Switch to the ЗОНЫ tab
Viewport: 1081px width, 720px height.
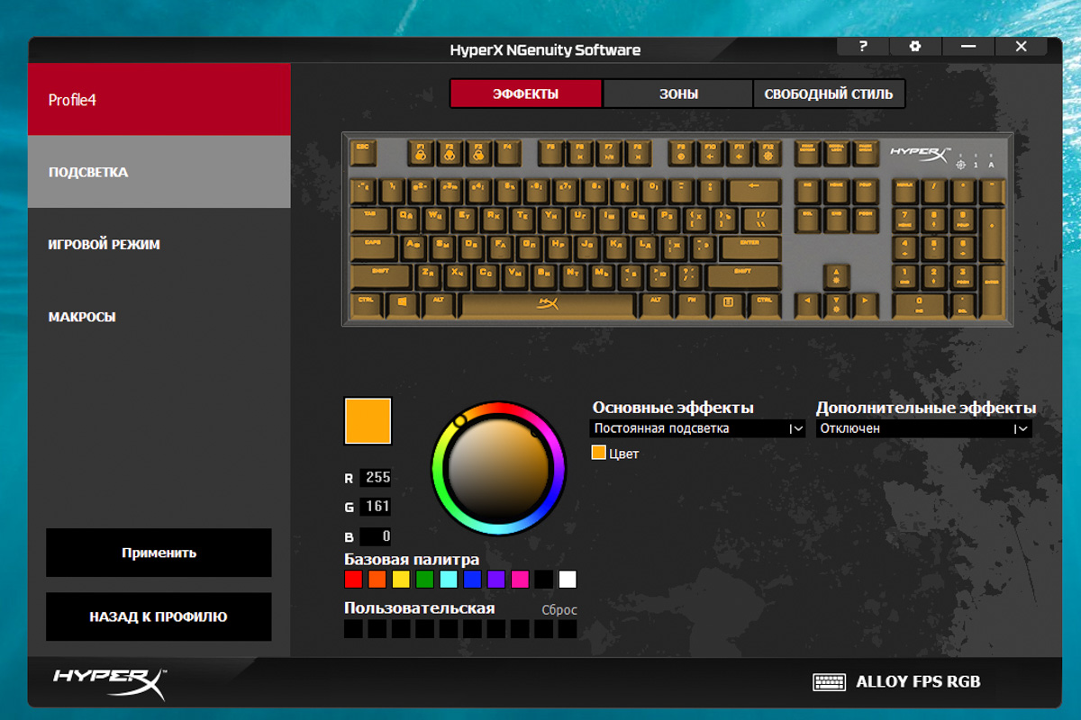(678, 94)
